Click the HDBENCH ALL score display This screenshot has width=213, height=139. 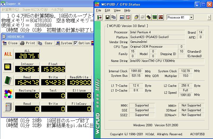(27, 56)
